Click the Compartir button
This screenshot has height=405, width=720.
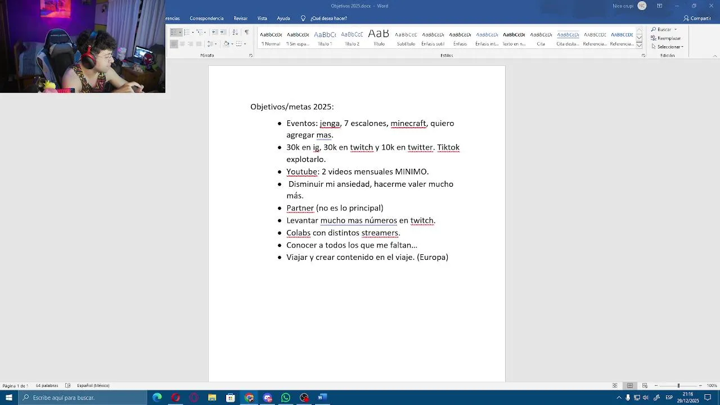(x=697, y=19)
